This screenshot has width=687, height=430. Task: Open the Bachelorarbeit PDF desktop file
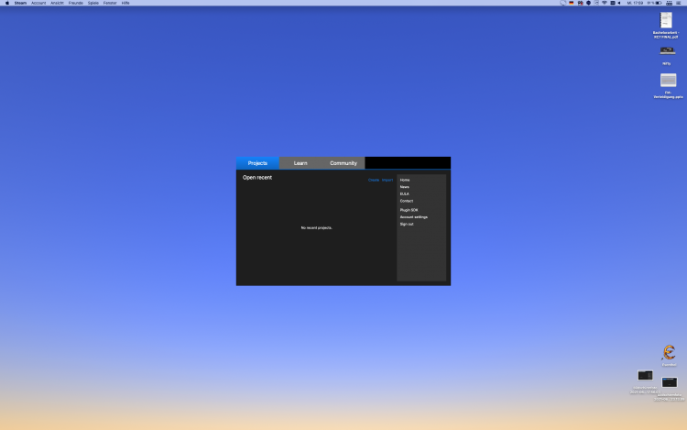667,20
